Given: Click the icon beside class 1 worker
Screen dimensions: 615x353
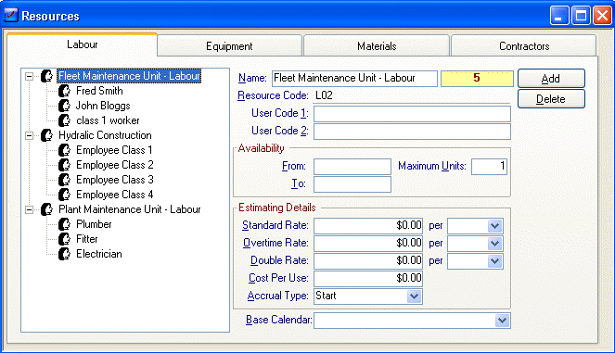Looking at the screenshot, I should (x=64, y=120).
